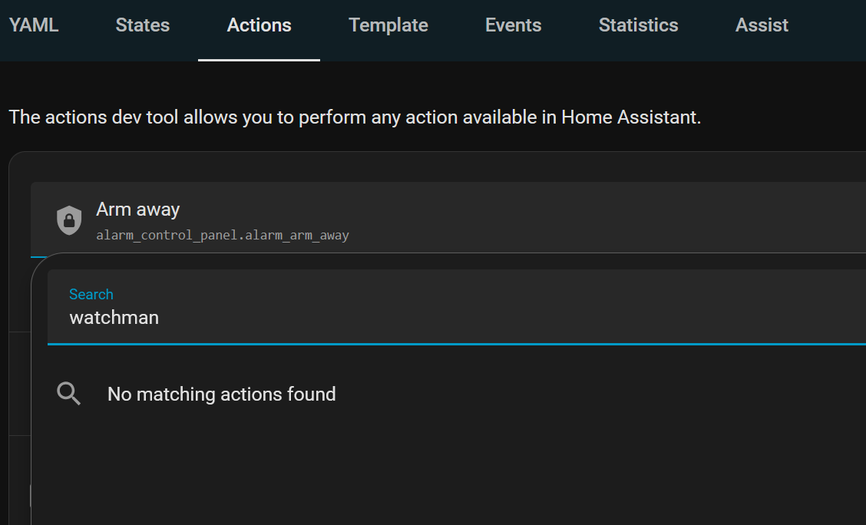Open the YAML tab

click(34, 25)
